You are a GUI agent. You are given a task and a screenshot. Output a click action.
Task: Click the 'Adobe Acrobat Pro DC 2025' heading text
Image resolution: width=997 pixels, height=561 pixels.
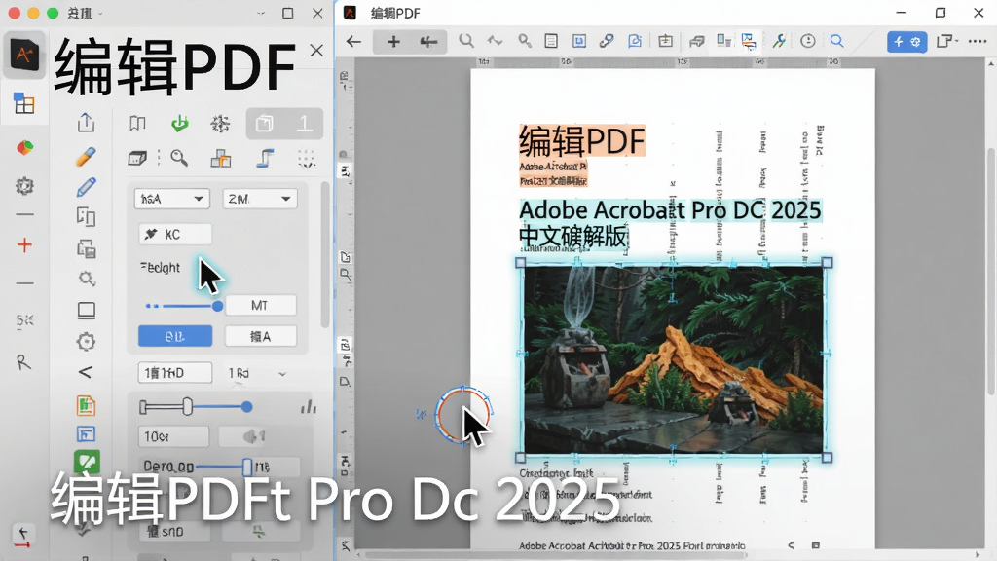click(x=670, y=210)
